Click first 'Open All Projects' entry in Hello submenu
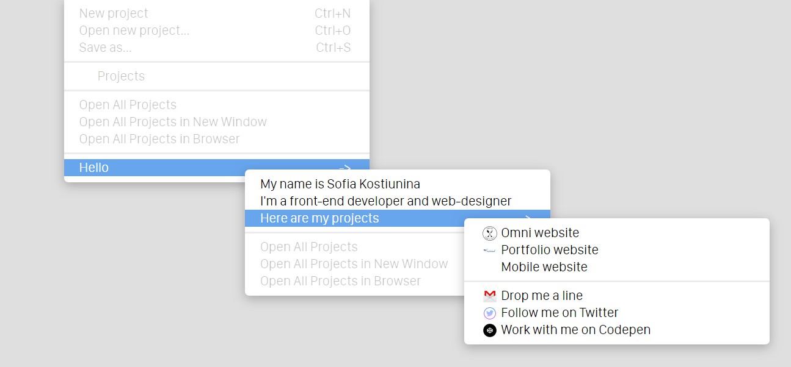The image size is (791, 367). [308, 247]
